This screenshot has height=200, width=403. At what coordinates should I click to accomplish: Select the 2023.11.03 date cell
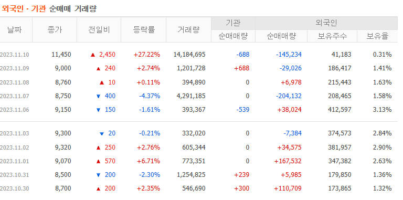(14, 133)
